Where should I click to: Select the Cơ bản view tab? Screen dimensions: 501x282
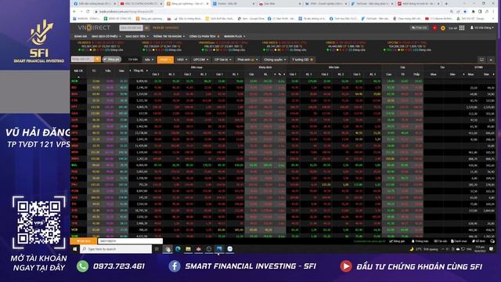[x=132, y=60]
